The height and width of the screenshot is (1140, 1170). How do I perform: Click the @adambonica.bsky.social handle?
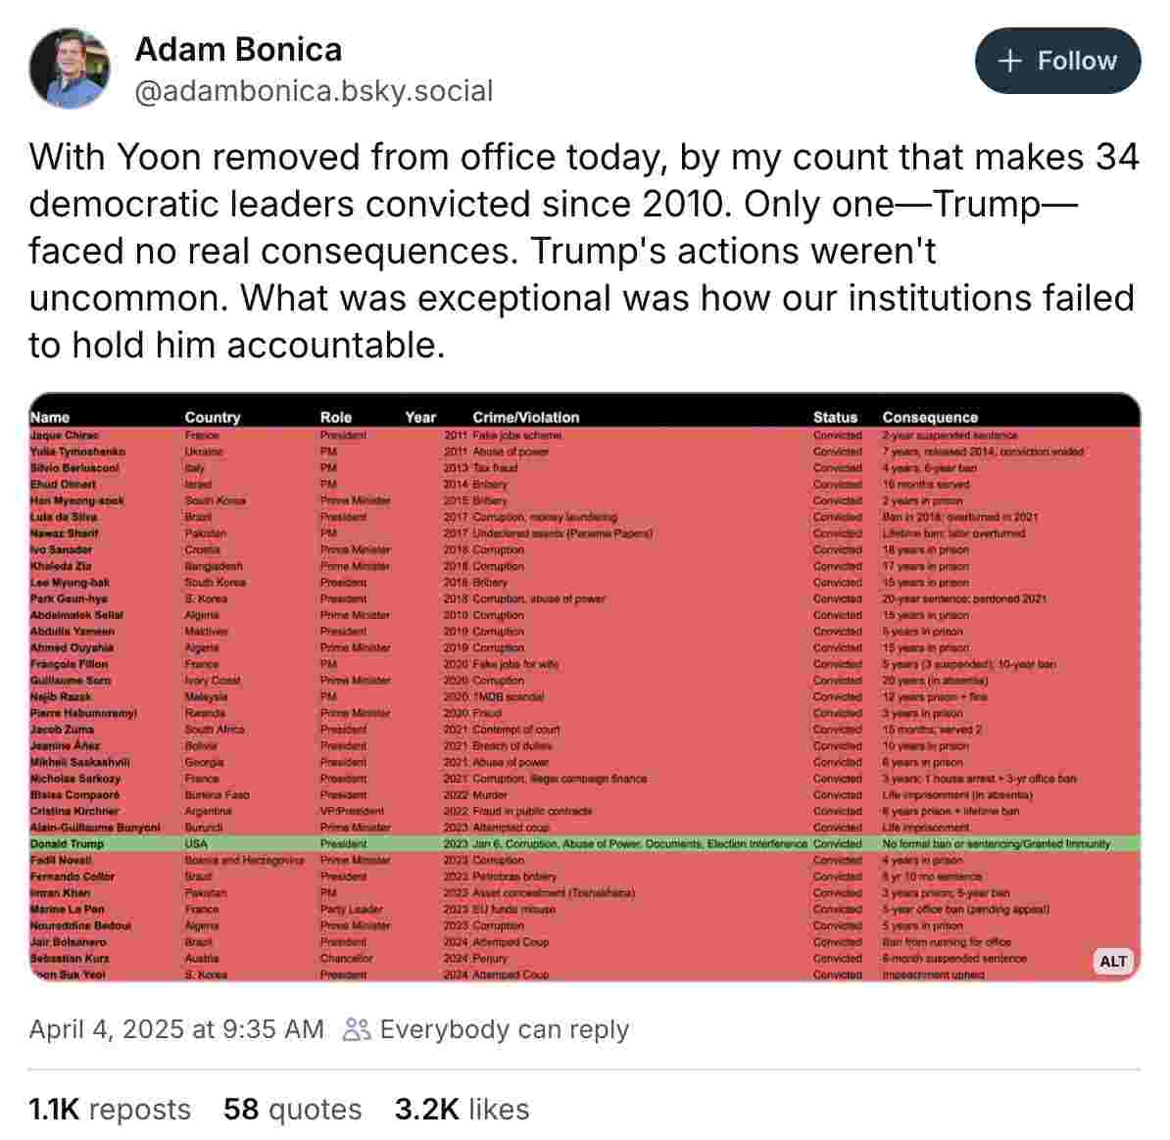tap(314, 91)
